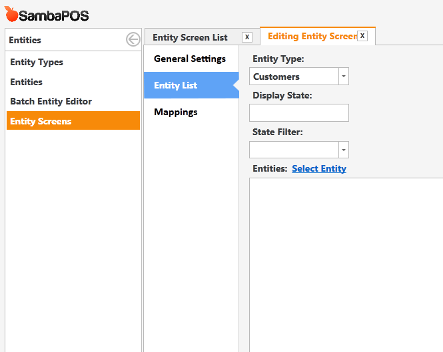Switch to Editing Entity Screen tab
443x352 pixels.
point(312,36)
